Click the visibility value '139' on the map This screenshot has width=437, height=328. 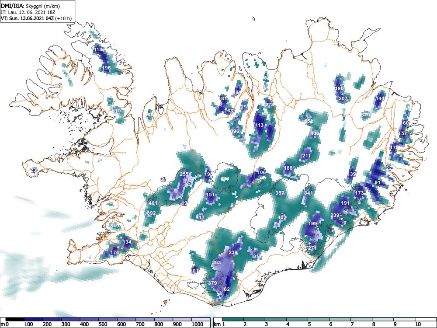coord(352,174)
